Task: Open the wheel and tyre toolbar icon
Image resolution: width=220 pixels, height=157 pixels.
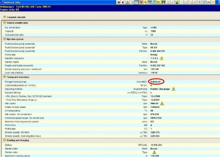Action: tap(150, 2)
